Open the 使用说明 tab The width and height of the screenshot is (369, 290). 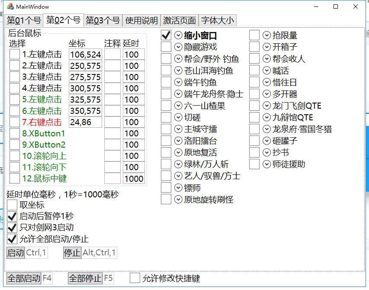tap(141, 20)
